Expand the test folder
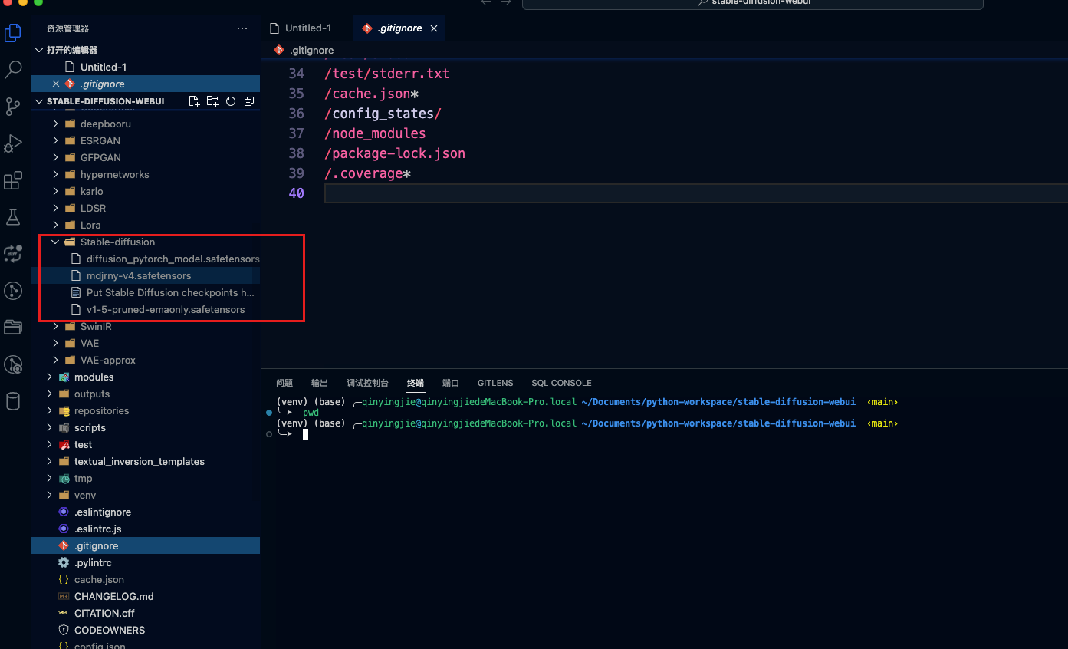Screen dimensions: 1068x649 pyautogui.click(x=49, y=444)
